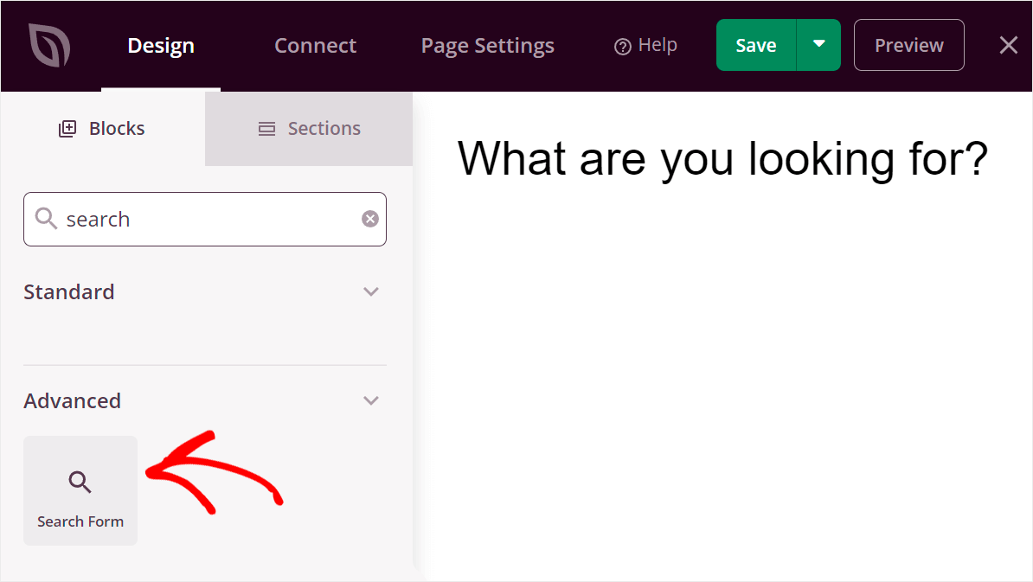
Task: Click the magnifier icon in search box
Action: (46, 218)
